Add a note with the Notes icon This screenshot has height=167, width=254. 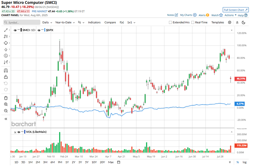176,15
